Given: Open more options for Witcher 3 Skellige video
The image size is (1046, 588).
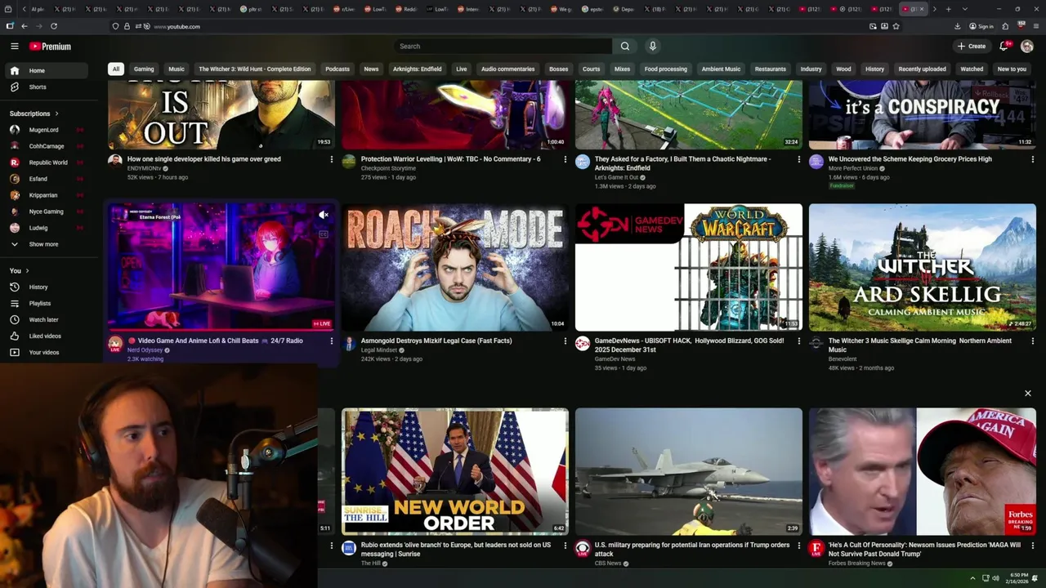Looking at the screenshot, I should (x=1033, y=341).
